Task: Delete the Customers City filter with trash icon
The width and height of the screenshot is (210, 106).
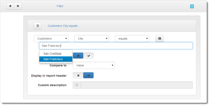Action: [38, 26]
